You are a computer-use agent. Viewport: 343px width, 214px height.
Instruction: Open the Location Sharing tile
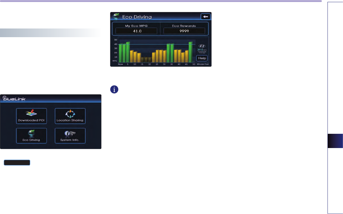[x=70, y=116]
